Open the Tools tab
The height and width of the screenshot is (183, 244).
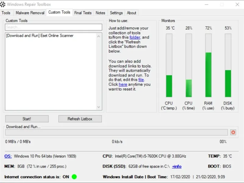tap(6, 13)
